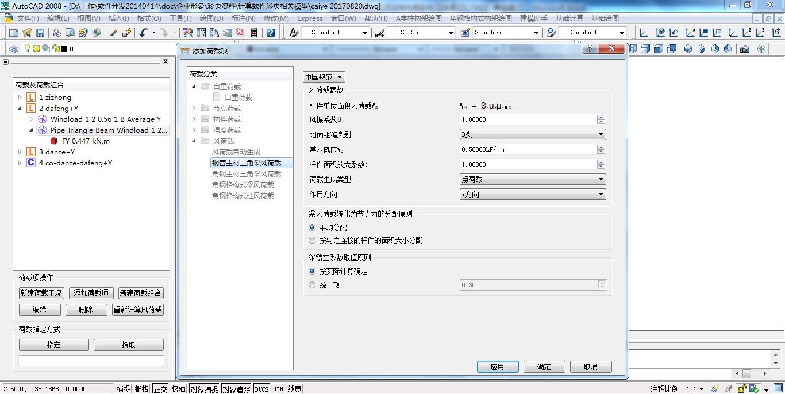Click the 应用 button in dialog

[497, 366]
